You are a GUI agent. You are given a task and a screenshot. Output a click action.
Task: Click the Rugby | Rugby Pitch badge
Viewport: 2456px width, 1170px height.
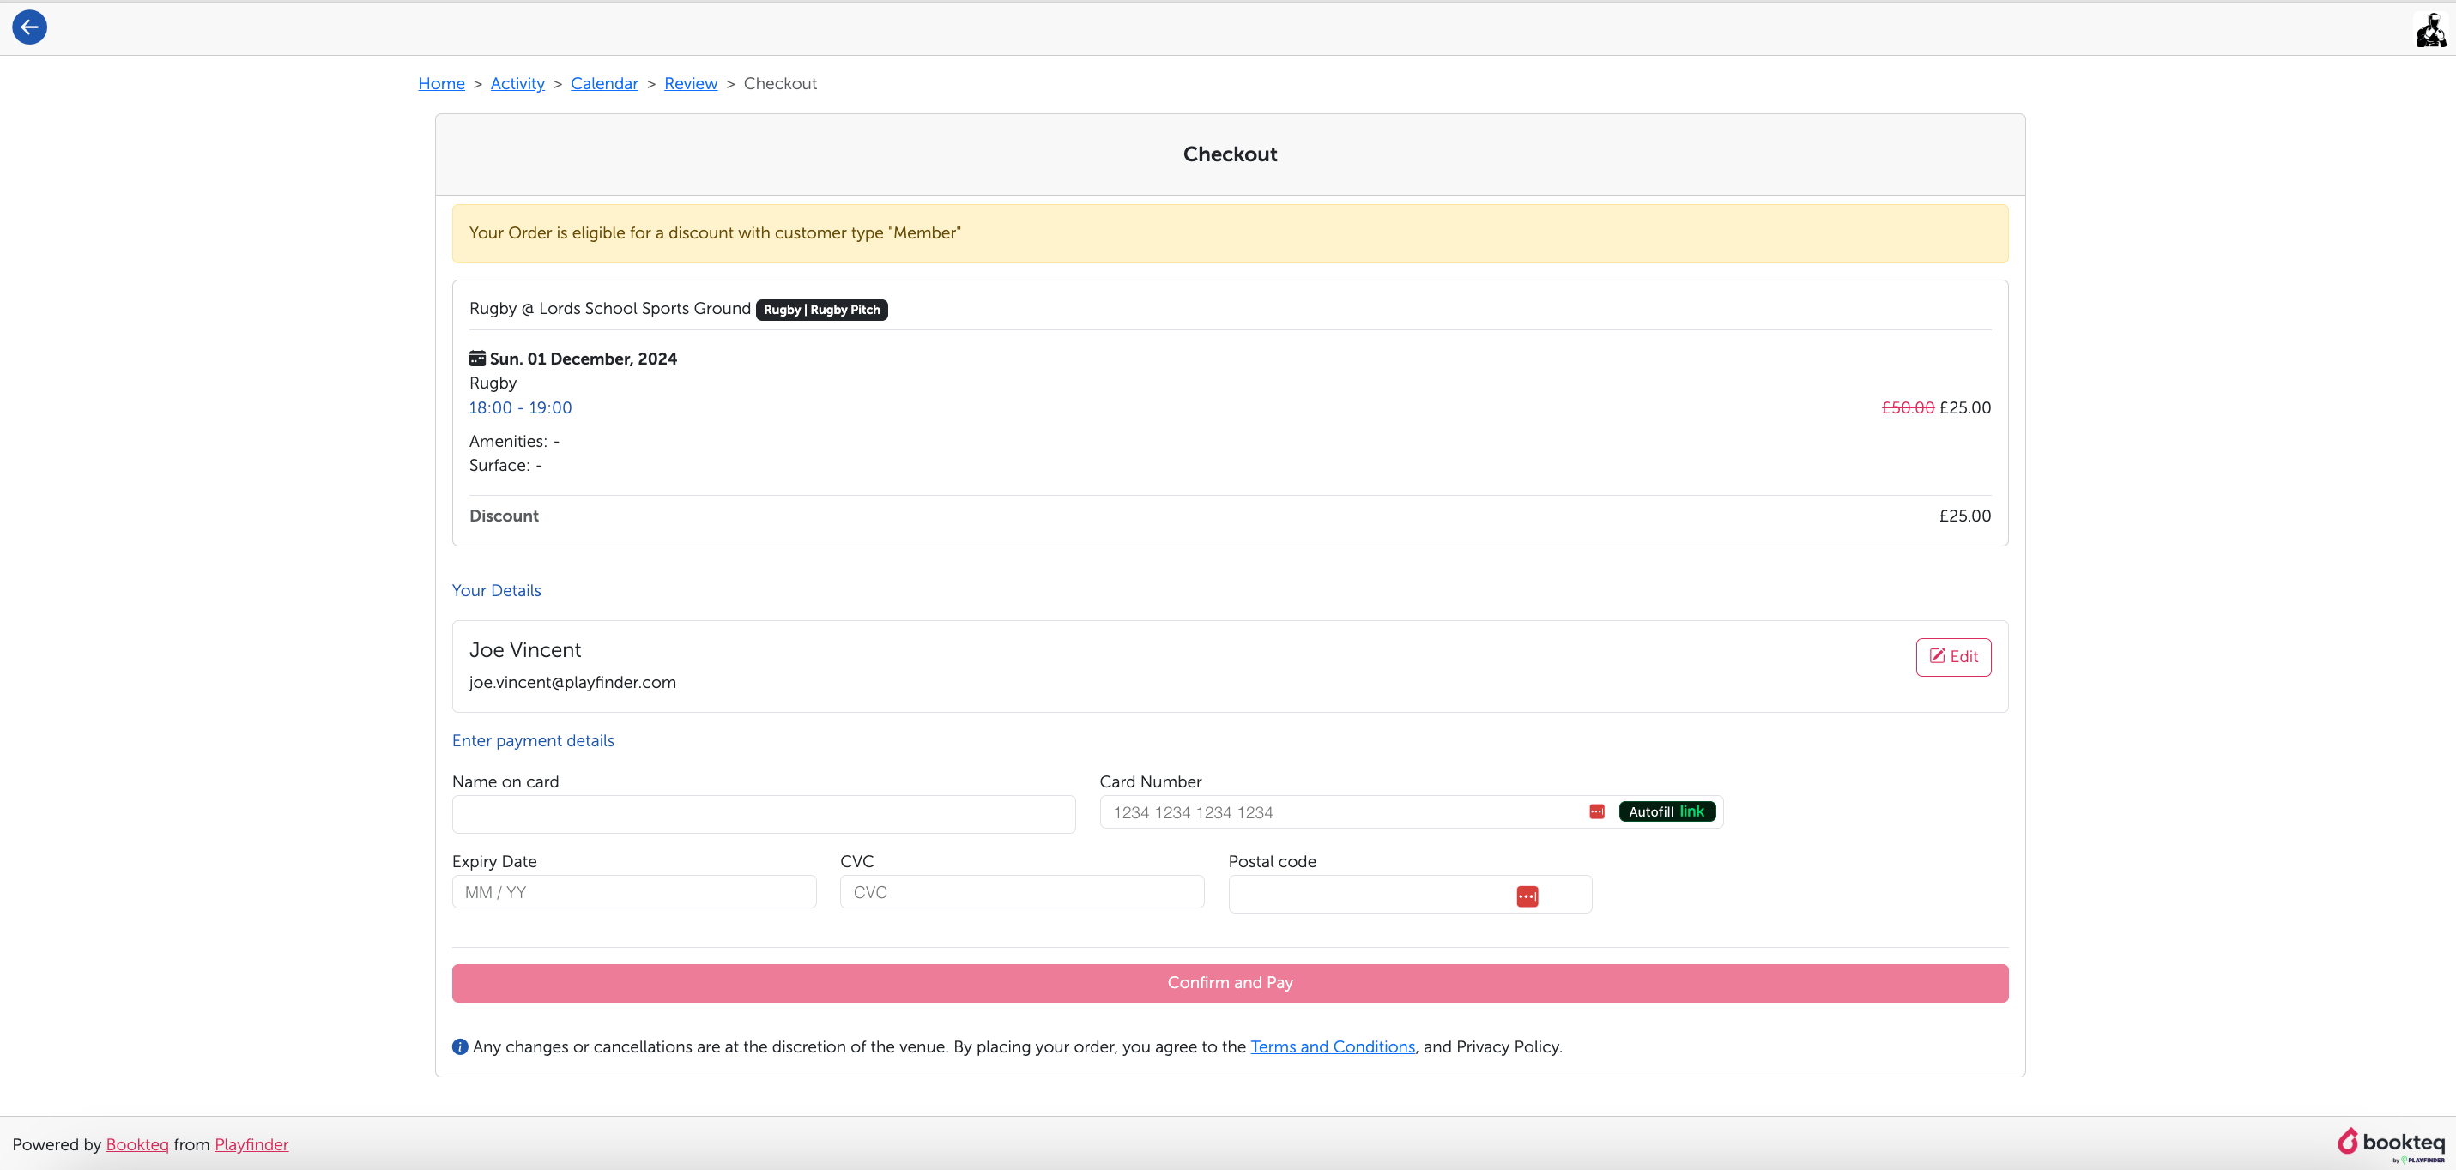(822, 310)
